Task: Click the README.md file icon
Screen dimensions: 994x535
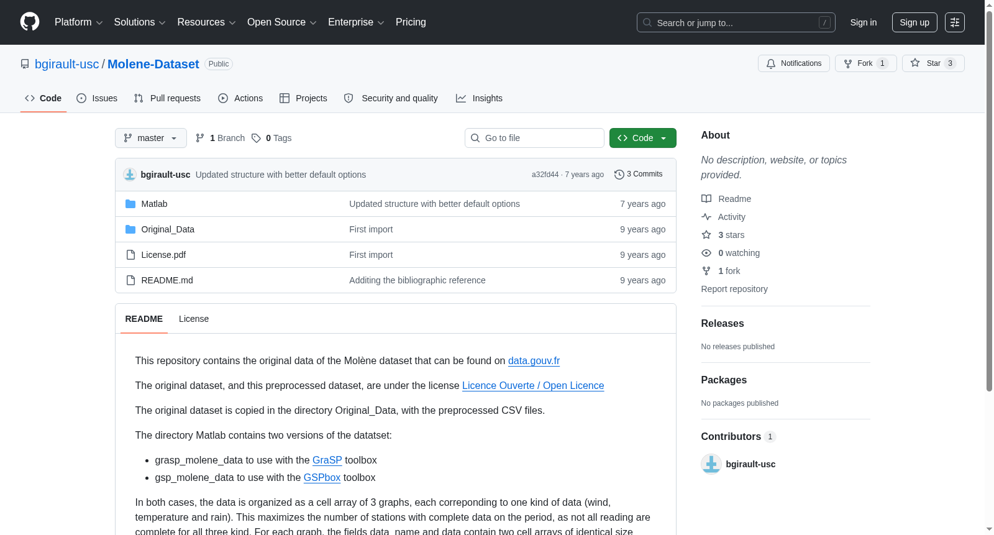Action: (x=130, y=280)
